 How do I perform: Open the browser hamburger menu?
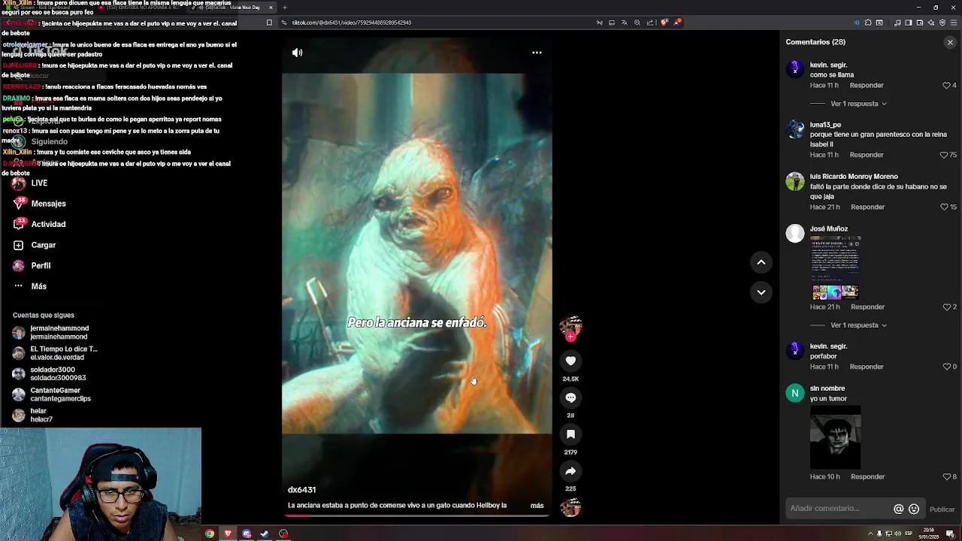pyautogui.click(x=953, y=23)
